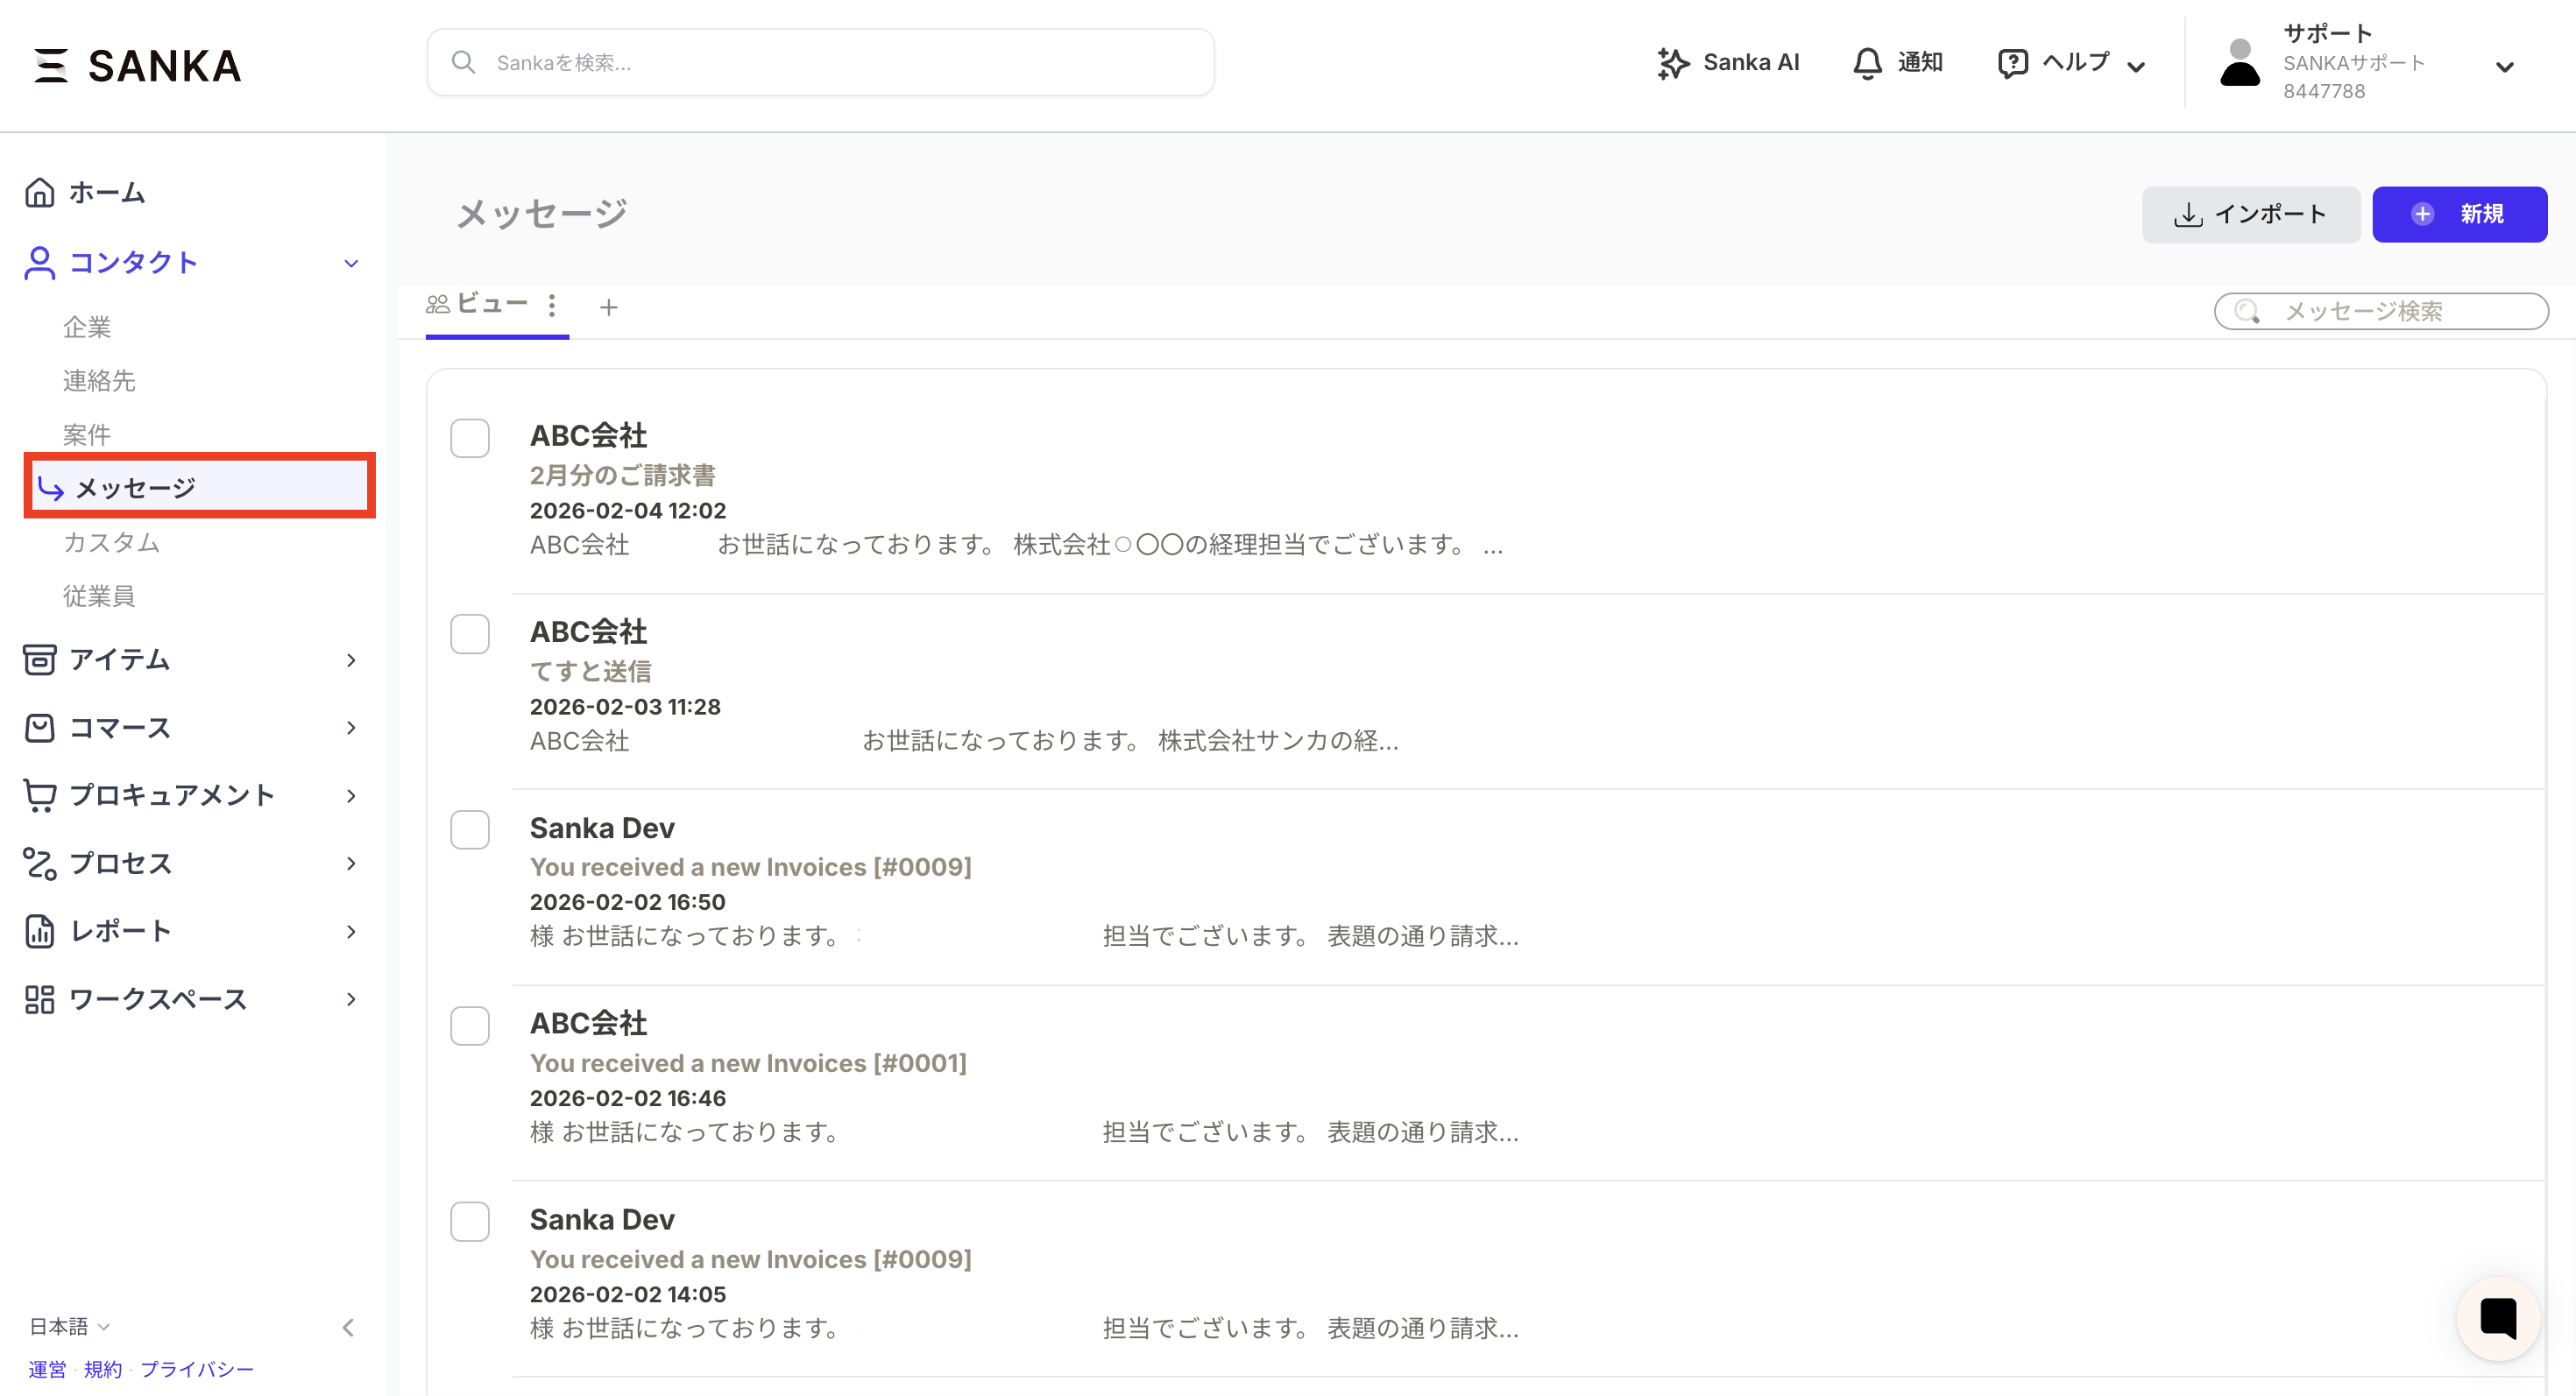Select 企業 in the contact submenu
The width and height of the screenshot is (2576, 1396).
coord(87,327)
